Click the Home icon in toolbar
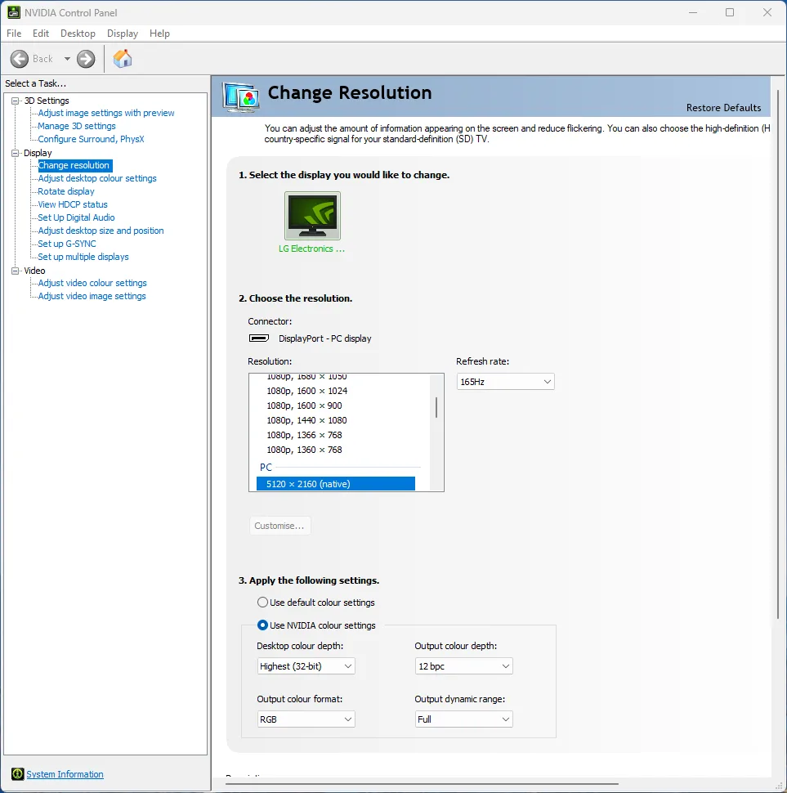Image resolution: width=787 pixels, height=793 pixels. pos(122,59)
